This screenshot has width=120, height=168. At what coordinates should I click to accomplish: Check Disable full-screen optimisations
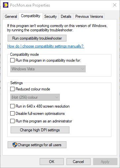(x=12, y=114)
